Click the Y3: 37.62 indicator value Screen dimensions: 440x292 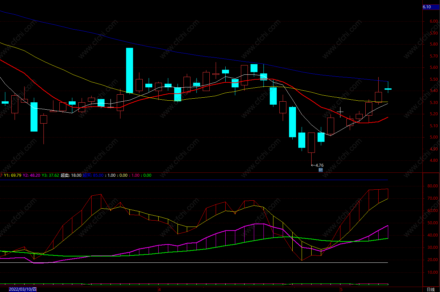pyautogui.click(x=50, y=175)
